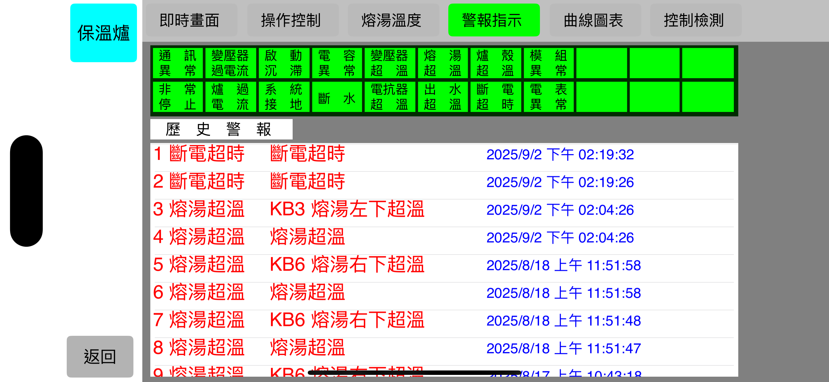Click the 電容異常 indicator lamp
The width and height of the screenshot is (829, 382).
[x=337, y=63]
